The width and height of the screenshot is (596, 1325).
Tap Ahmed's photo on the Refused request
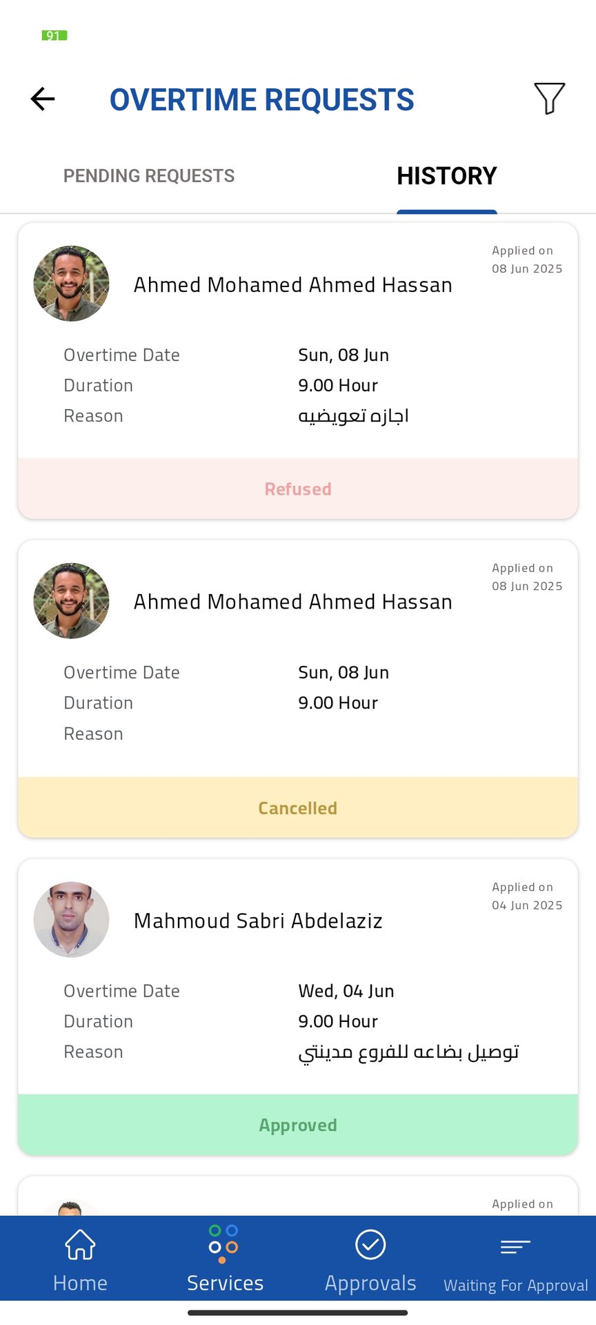[71, 284]
